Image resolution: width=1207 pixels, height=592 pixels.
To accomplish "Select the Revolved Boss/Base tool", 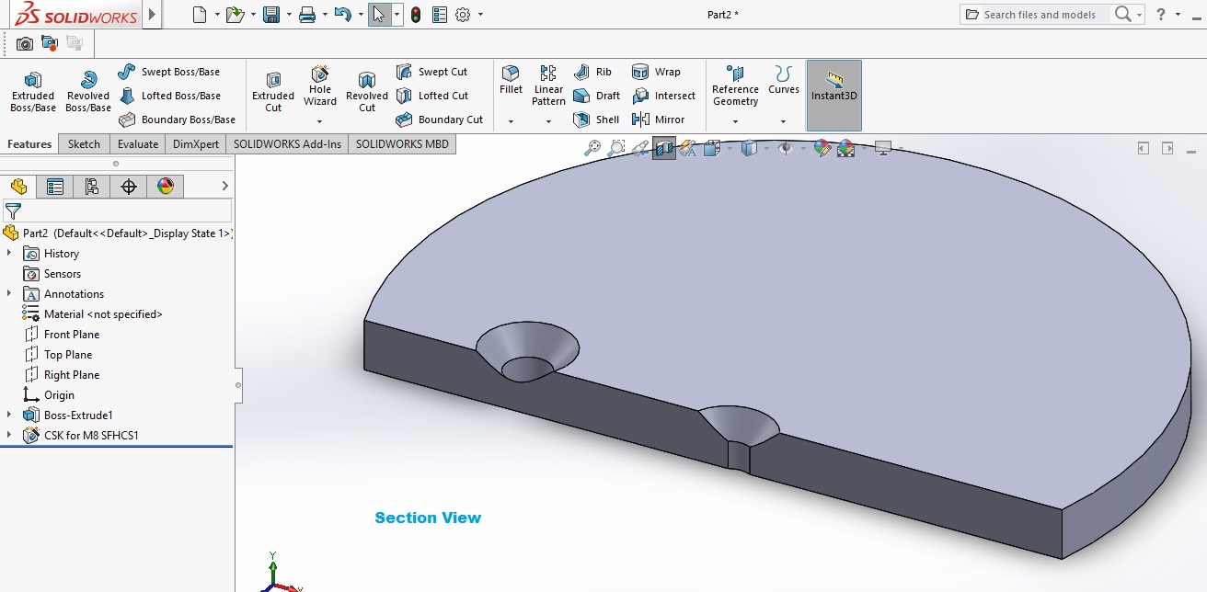I will pyautogui.click(x=88, y=92).
